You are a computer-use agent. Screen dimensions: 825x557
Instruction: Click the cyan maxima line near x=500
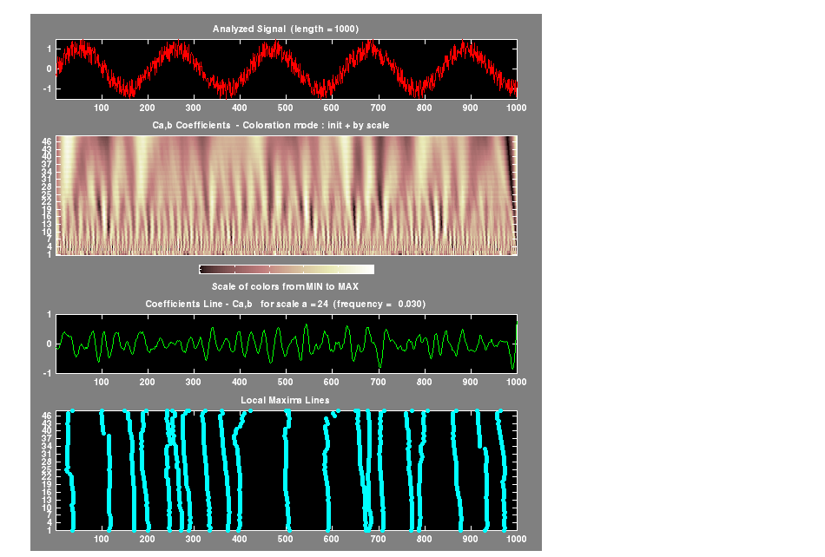[287, 469]
